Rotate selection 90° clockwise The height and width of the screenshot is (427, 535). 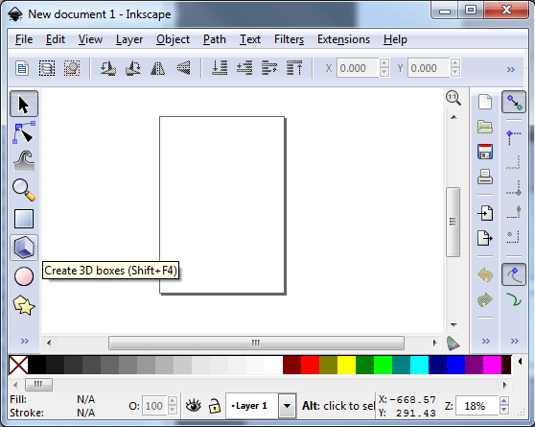[133, 68]
